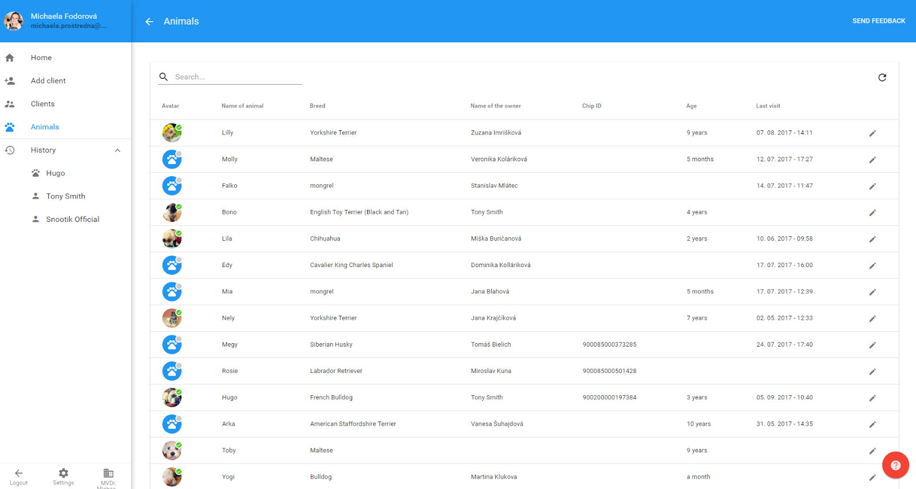Click the Logout arrow icon
The height and width of the screenshot is (489, 916).
pyautogui.click(x=18, y=474)
